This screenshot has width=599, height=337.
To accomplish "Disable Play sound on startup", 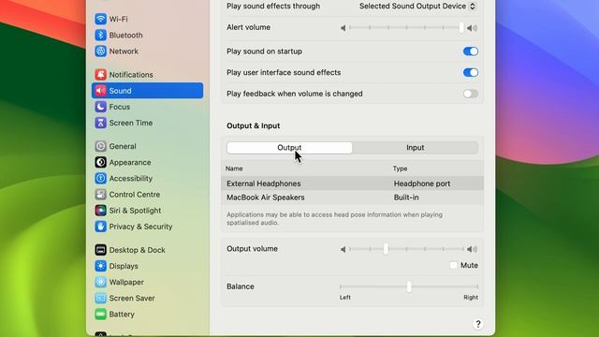I will (x=470, y=51).
